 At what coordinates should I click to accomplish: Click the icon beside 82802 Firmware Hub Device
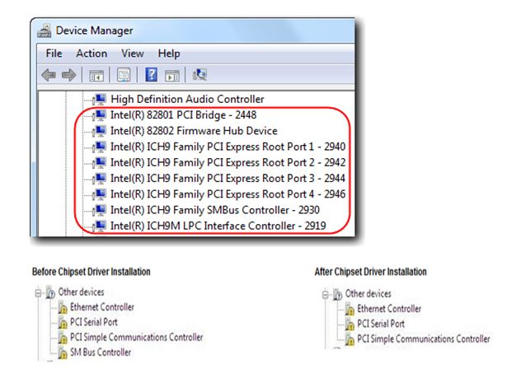[x=99, y=131]
